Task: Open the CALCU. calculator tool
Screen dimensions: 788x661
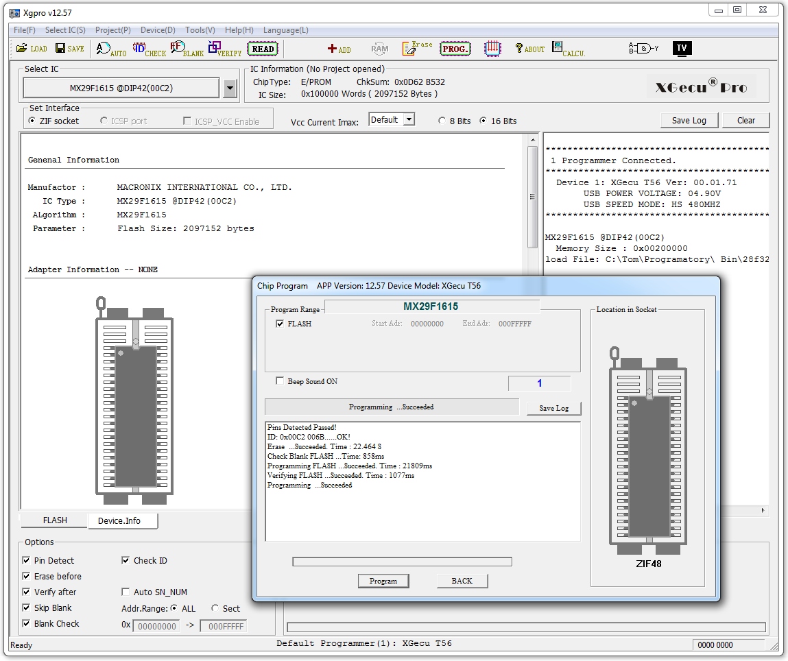Action: [x=568, y=49]
